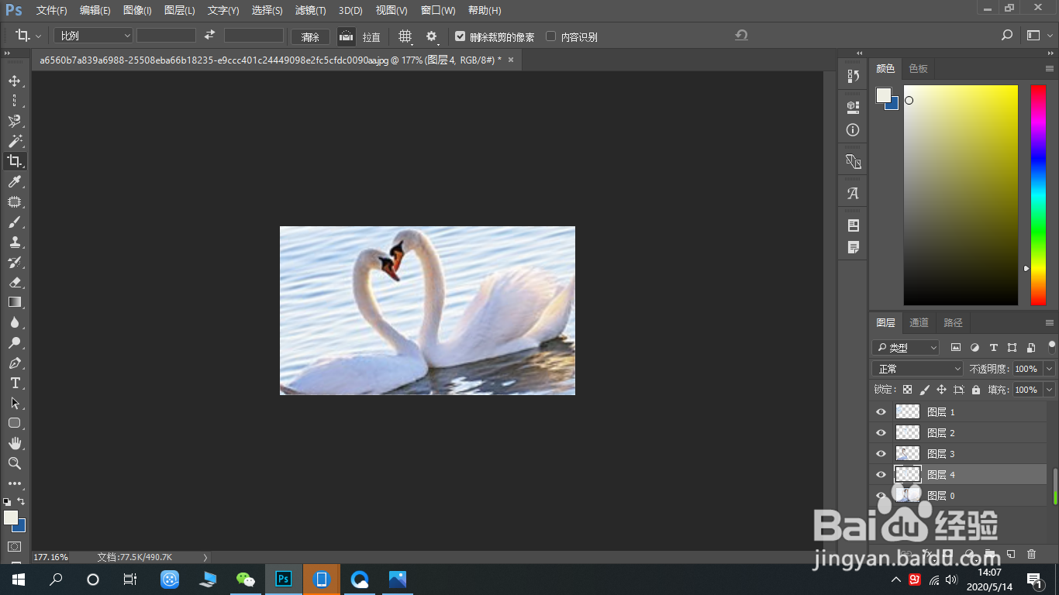Swap width and height crop values
Screen dimensions: 1059x595
pos(209,36)
